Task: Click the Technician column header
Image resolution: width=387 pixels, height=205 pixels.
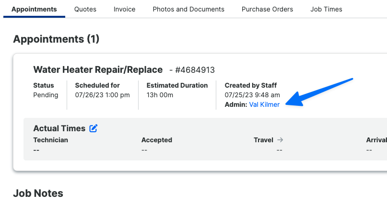Action: point(50,140)
